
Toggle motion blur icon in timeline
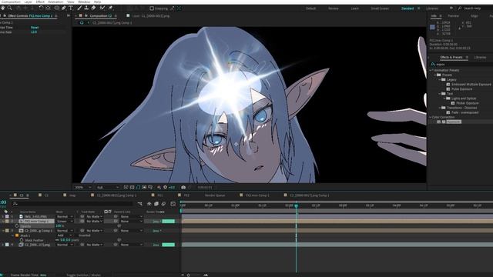pyautogui.click(x=163, y=204)
